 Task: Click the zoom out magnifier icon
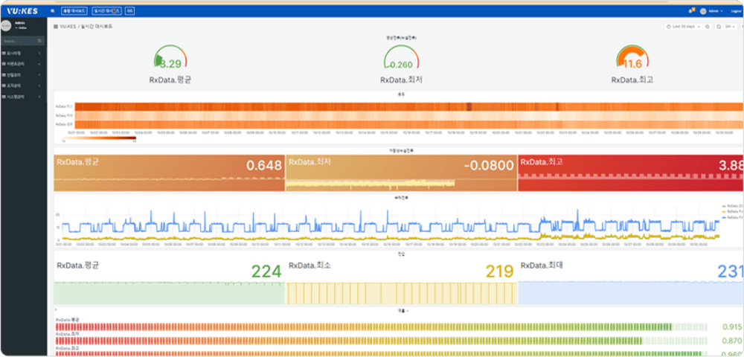[x=709, y=27]
